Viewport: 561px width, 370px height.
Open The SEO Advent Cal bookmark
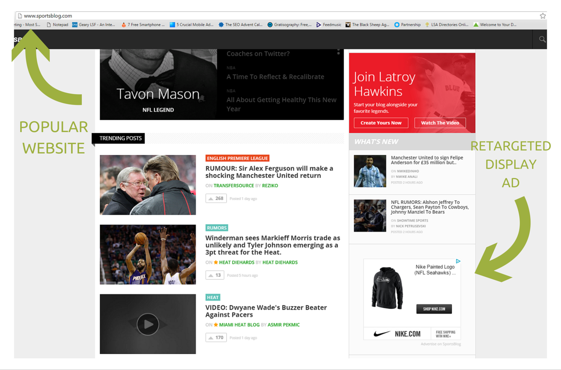tap(240, 25)
